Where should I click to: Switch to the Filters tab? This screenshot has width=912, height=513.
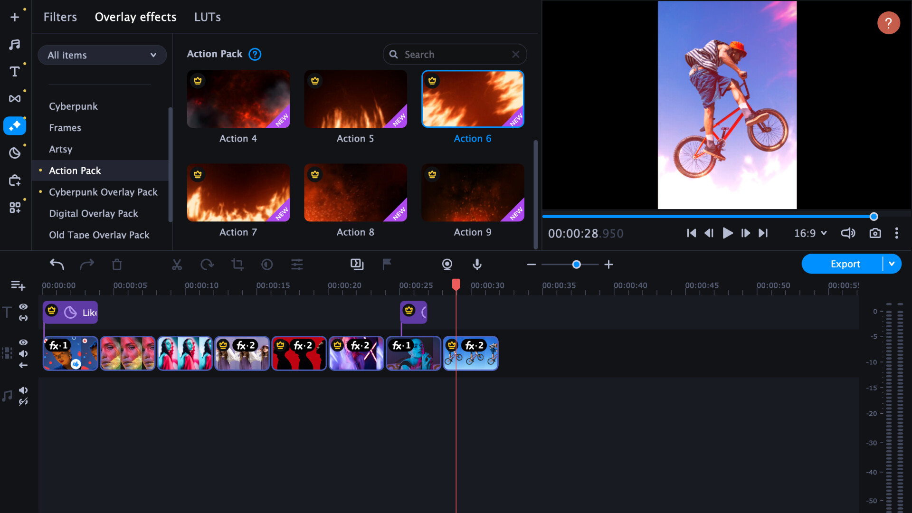(x=60, y=16)
